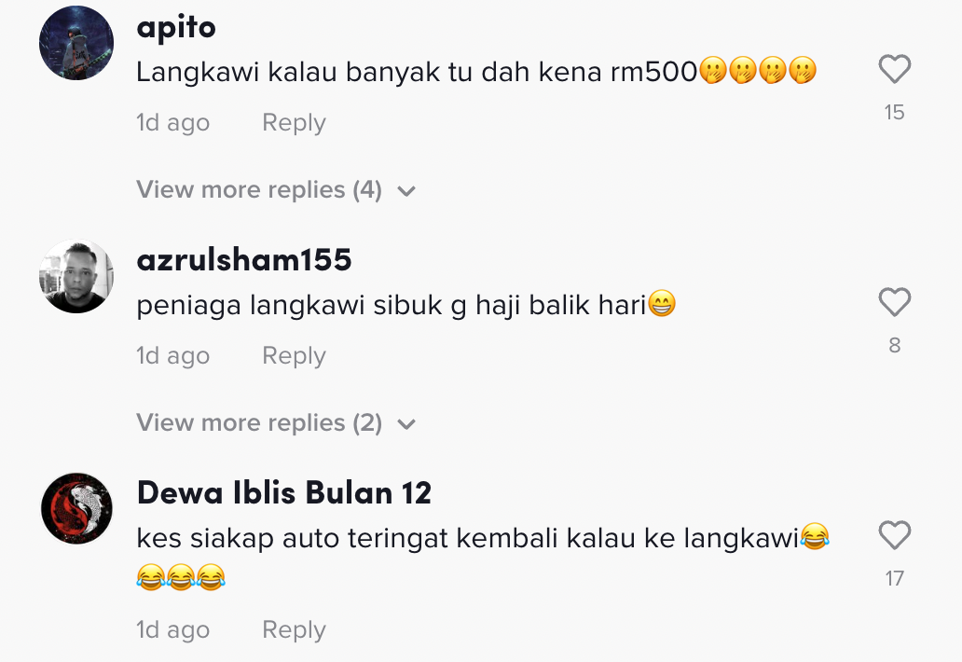The image size is (962, 662).
Task: Click the 17 likes count
Action: click(895, 579)
